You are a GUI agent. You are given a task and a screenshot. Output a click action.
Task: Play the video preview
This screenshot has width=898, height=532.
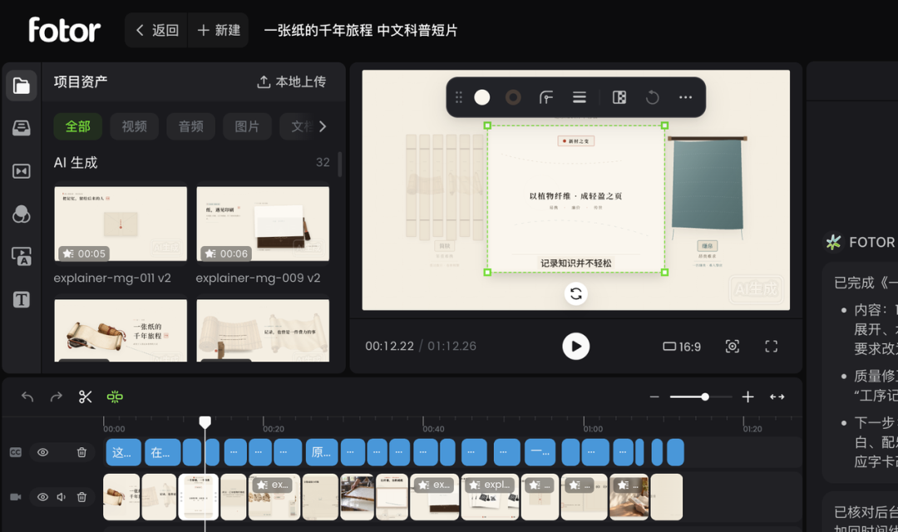pos(576,347)
